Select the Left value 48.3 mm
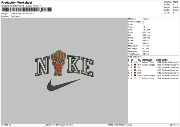Viewport: 180px width, 127px height. [x=146, y=30]
